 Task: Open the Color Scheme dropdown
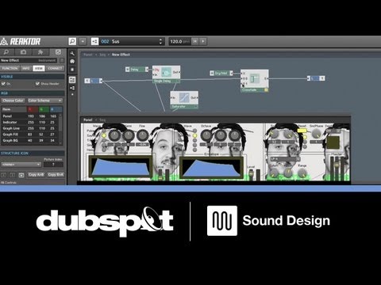[45, 101]
